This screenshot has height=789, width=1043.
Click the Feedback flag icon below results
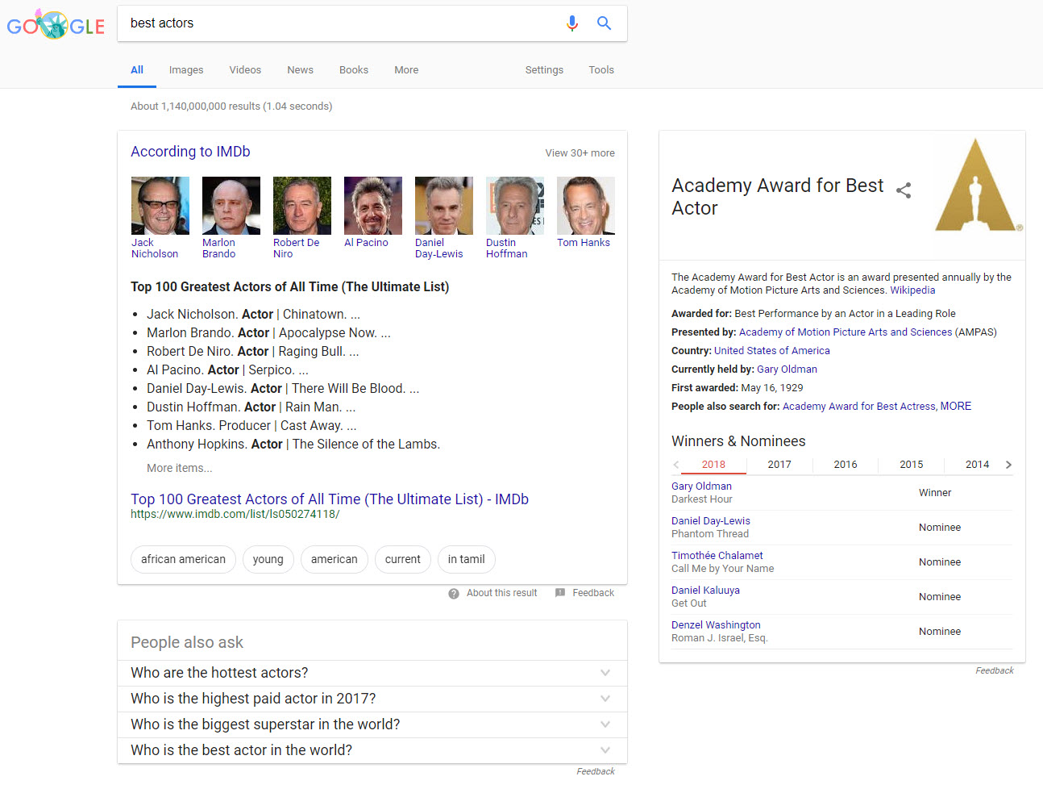tap(560, 593)
